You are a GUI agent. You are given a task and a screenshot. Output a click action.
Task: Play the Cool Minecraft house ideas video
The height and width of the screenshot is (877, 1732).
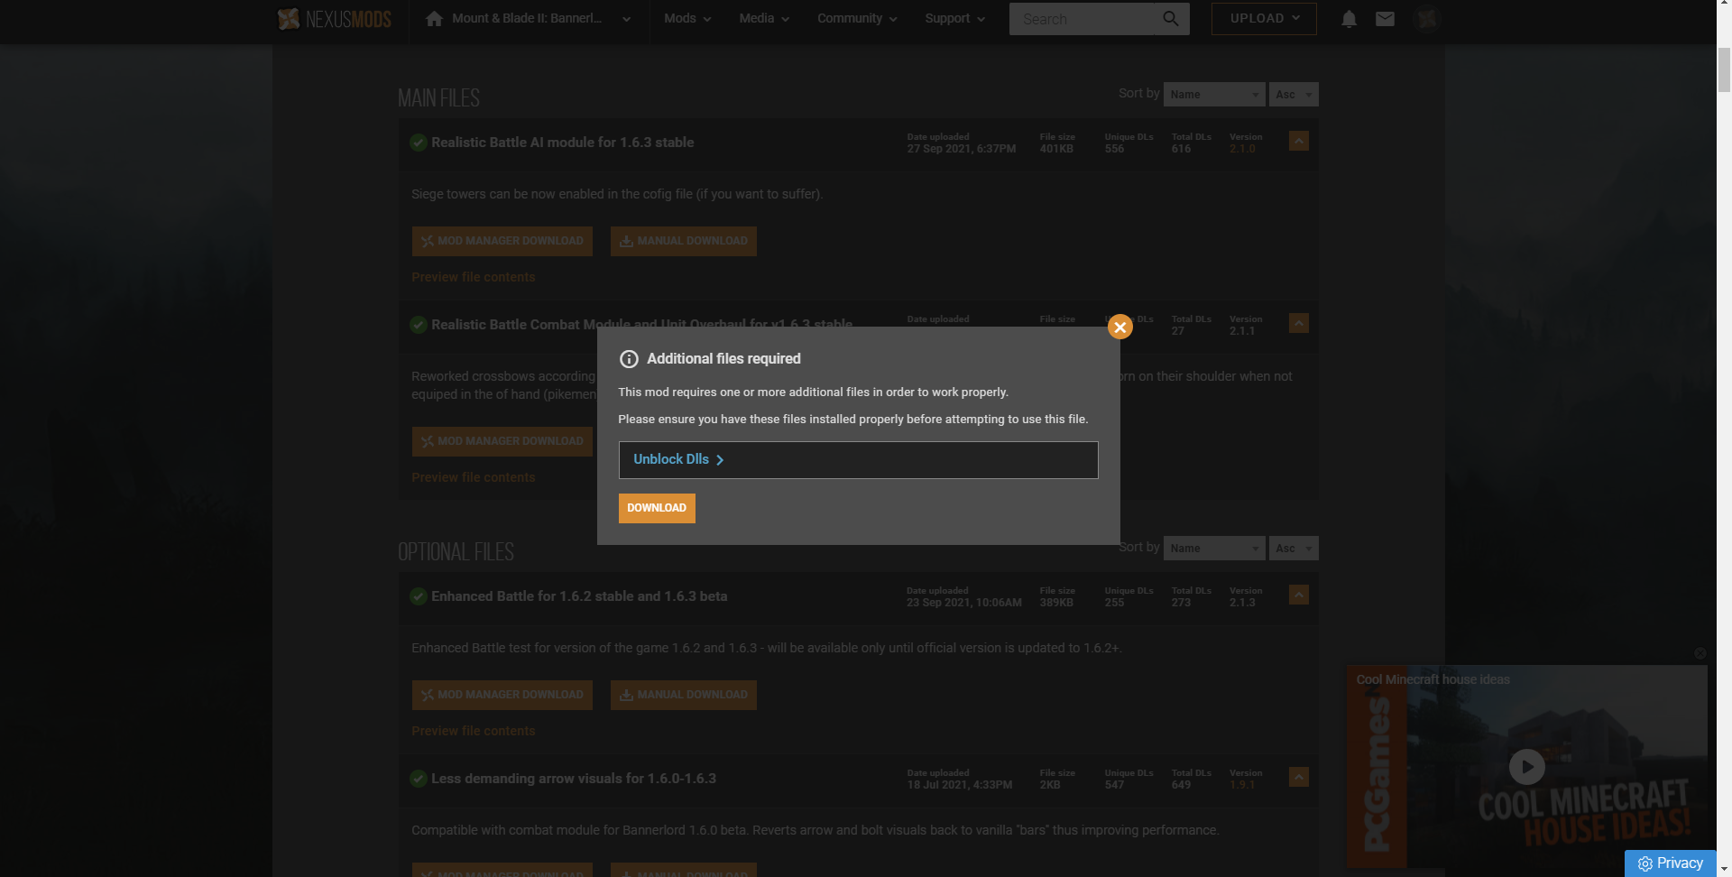(x=1526, y=768)
